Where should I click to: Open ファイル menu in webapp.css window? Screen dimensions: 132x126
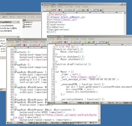click(x=11, y=42)
